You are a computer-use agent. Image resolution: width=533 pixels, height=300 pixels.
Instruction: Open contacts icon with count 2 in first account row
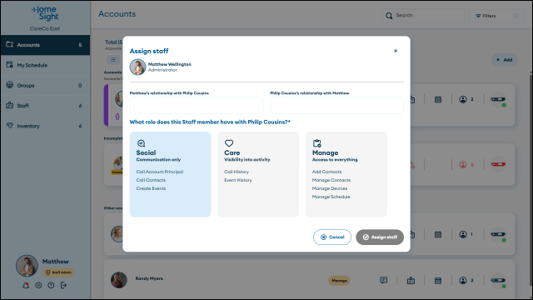(463, 99)
